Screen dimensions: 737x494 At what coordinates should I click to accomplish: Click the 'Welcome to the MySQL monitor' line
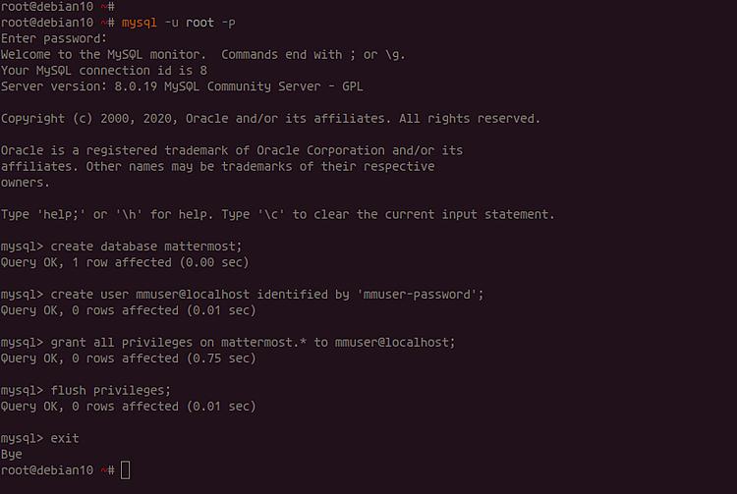[202, 54]
